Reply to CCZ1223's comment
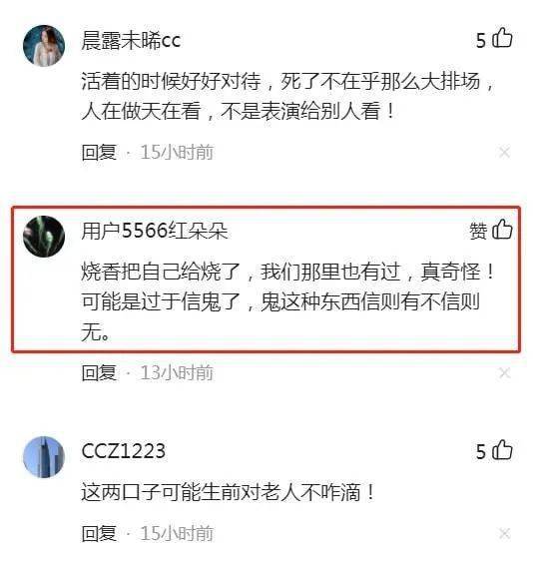The image size is (533, 561). [x=99, y=533]
